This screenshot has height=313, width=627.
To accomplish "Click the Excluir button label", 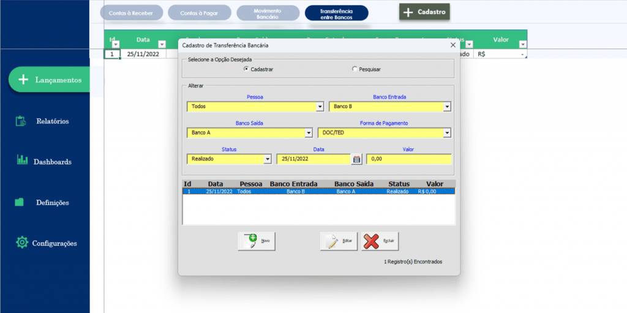I will 389,241.
